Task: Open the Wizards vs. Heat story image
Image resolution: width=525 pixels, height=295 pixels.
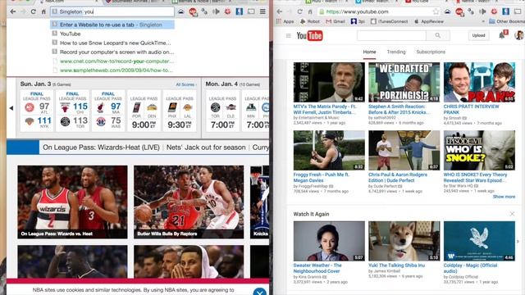Action: [x=73, y=202]
